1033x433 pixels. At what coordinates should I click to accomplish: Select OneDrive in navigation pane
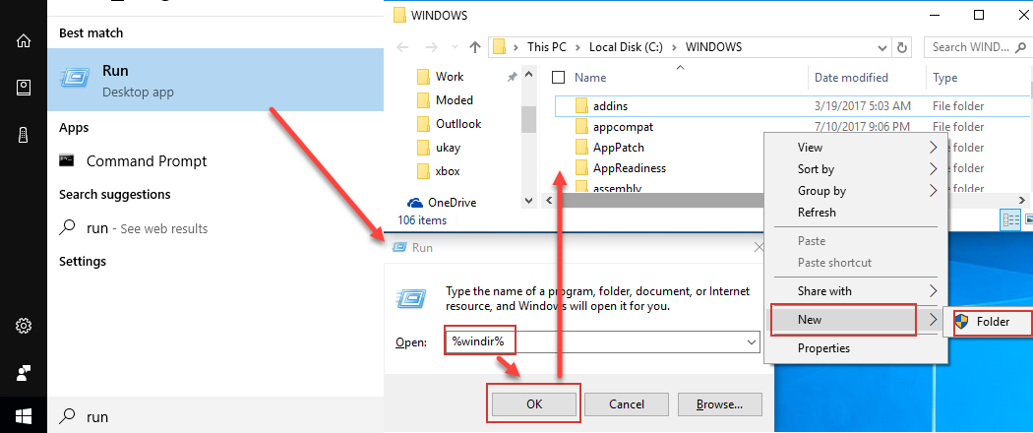pos(452,203)
